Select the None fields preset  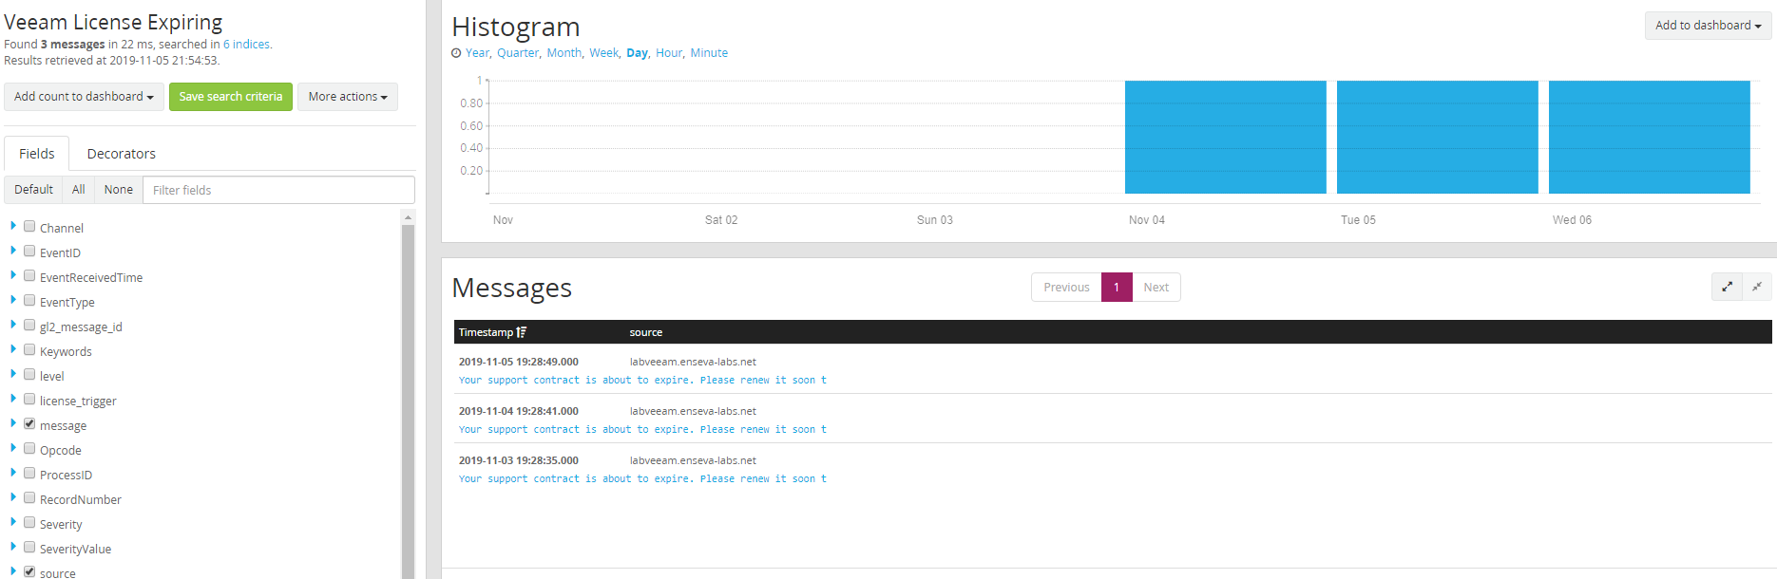[x=119, y=190]
